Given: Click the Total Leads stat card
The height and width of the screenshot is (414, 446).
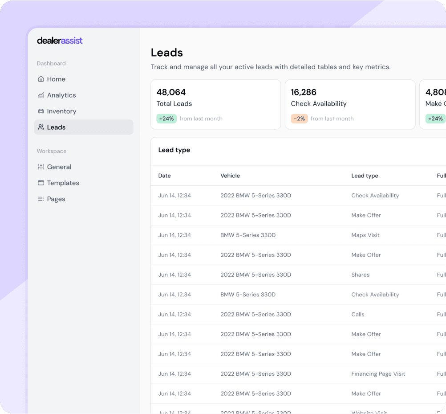Looking at the screenshot, I should tap(215, 104).
